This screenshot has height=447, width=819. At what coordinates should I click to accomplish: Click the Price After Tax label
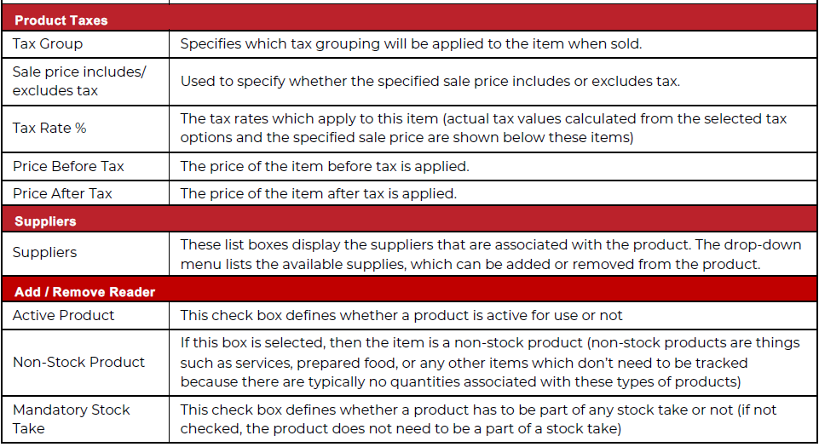(x=62, y=193)
